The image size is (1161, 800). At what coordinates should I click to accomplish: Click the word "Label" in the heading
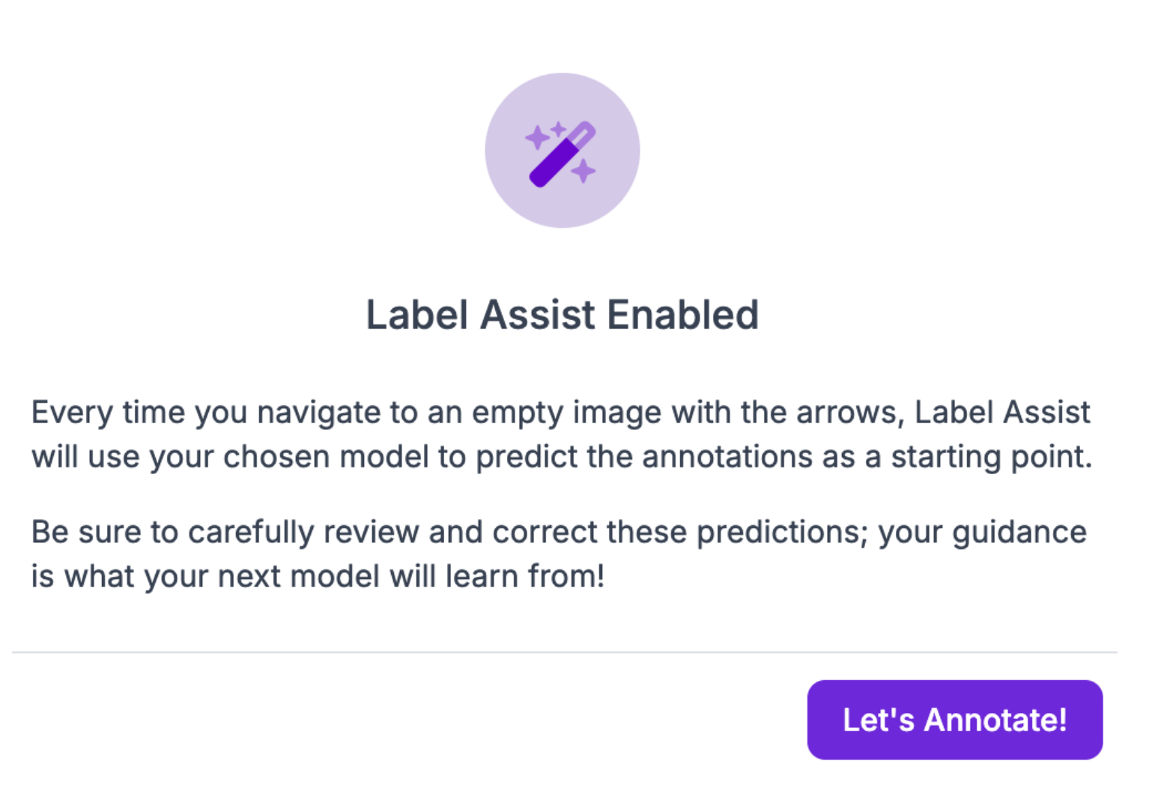(417, 315)
